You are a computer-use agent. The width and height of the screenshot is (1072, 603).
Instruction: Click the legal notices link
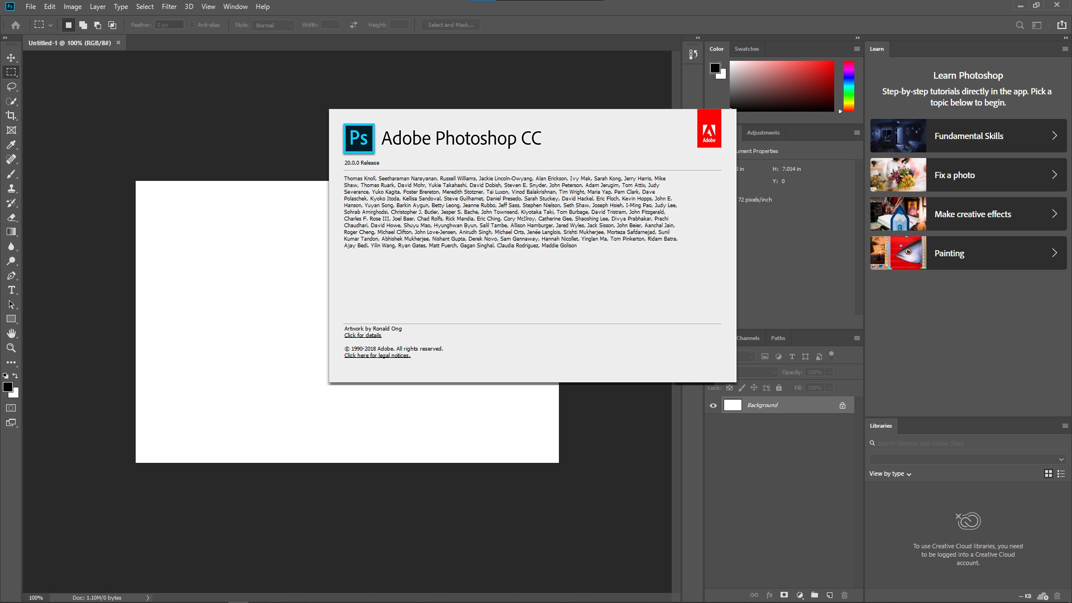[377, 356]
